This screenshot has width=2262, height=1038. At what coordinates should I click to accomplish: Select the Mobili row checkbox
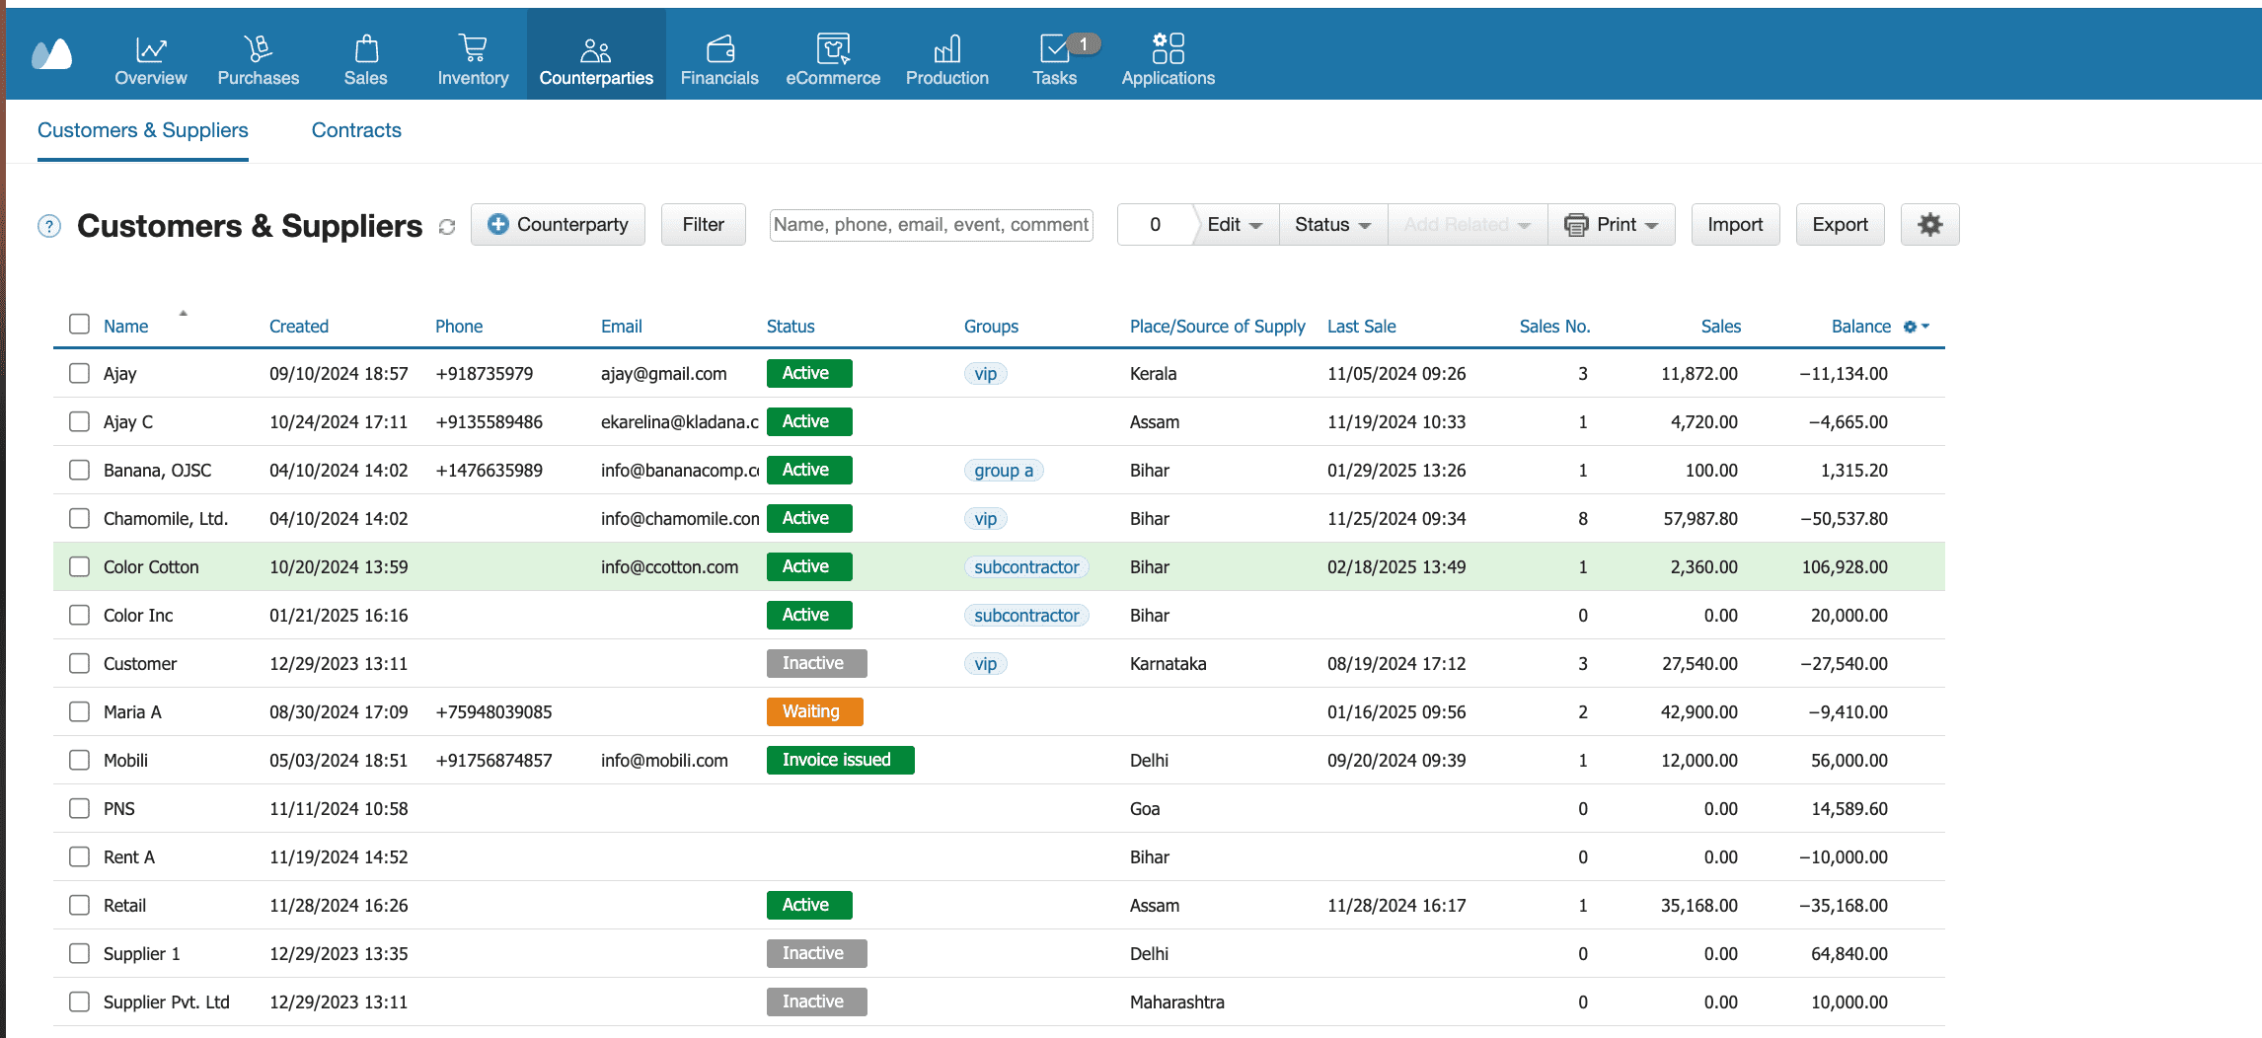(79, 760)
